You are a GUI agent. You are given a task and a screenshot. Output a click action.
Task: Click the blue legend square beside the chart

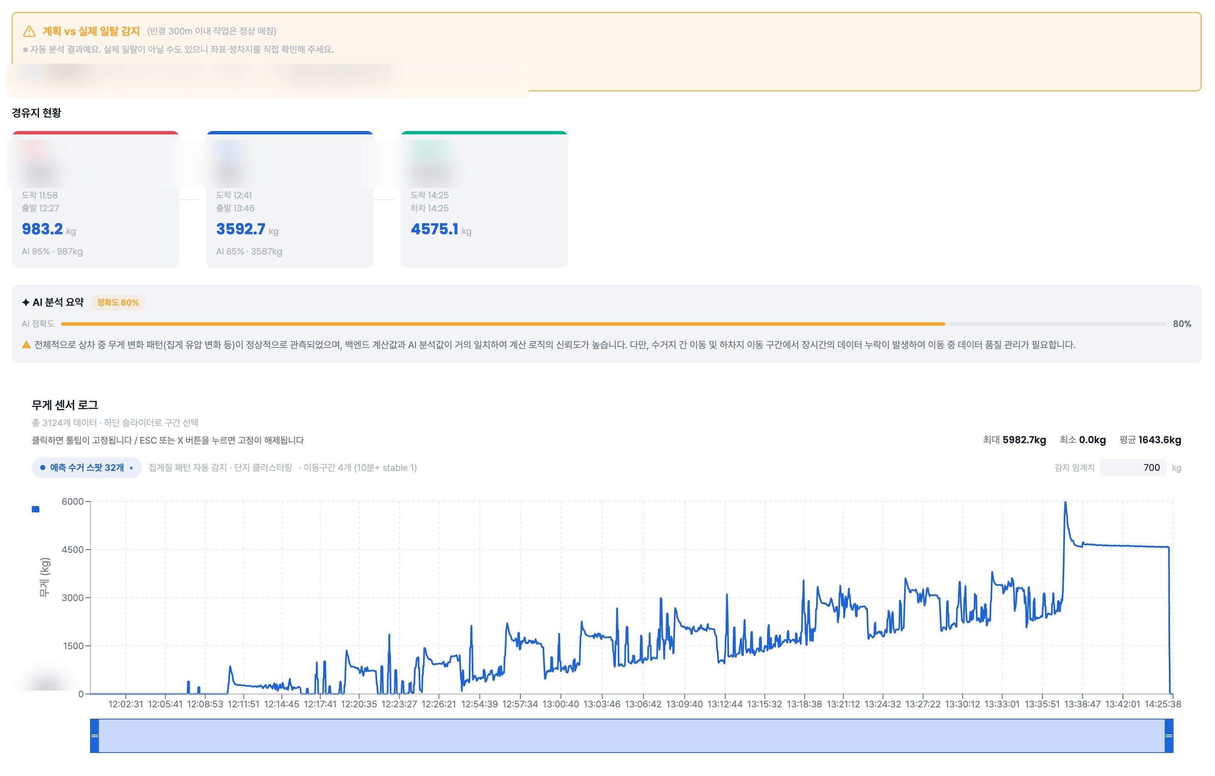click(x=35, y=509)
